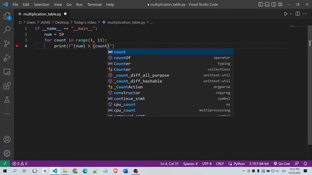312x175 pixels.
Task: Change end of line sequence CRLF
Action: (x=220, y=164)
